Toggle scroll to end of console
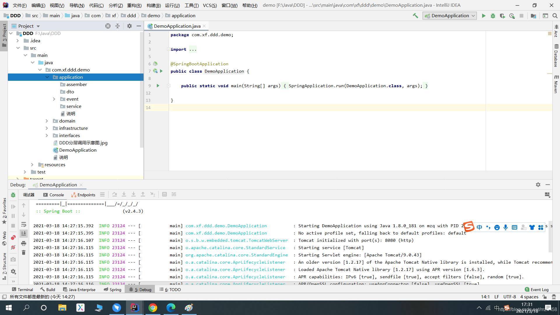 24,233
